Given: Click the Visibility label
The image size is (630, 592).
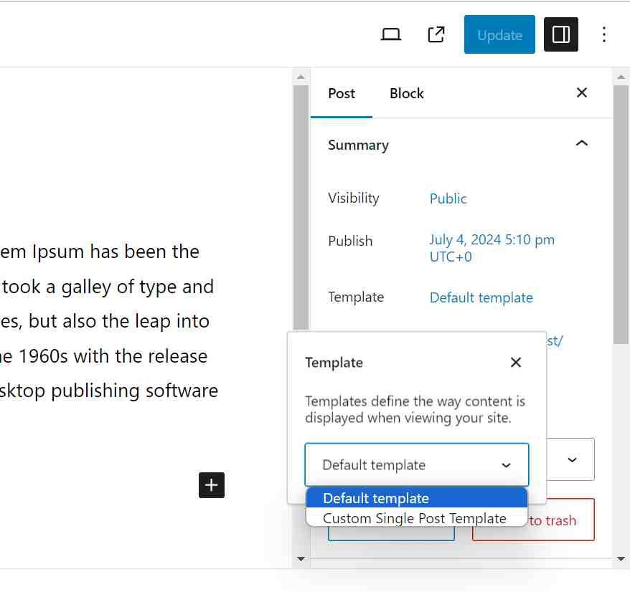Looking at the screenshot, I should [354, 198].
